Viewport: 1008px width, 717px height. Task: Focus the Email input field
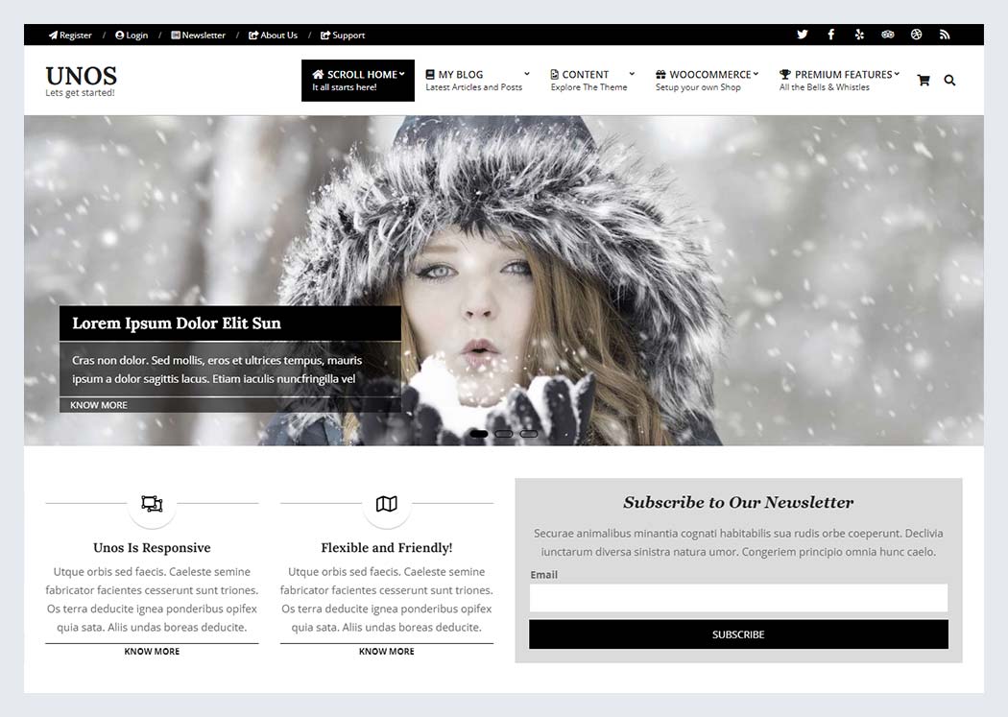[x=738, y=597]
